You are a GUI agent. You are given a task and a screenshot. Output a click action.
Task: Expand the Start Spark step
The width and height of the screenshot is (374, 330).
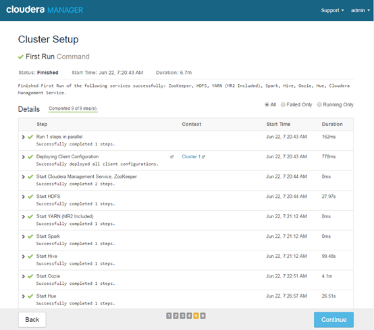point(24,236)
